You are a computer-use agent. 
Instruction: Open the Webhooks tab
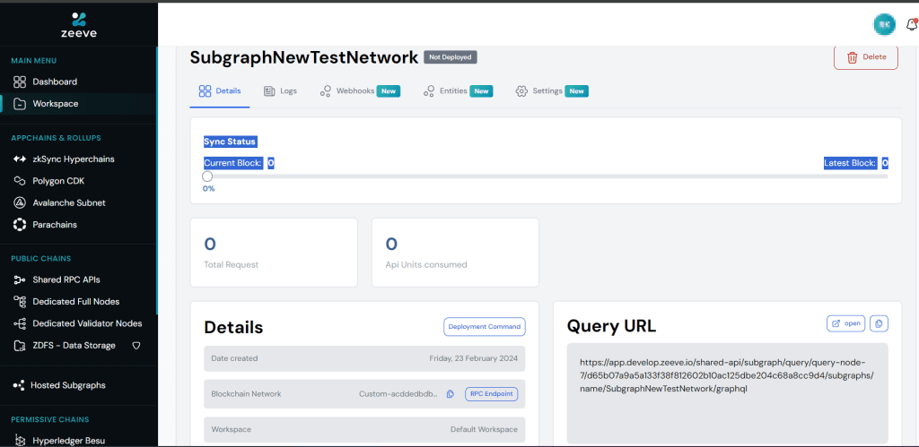[360, 91]
